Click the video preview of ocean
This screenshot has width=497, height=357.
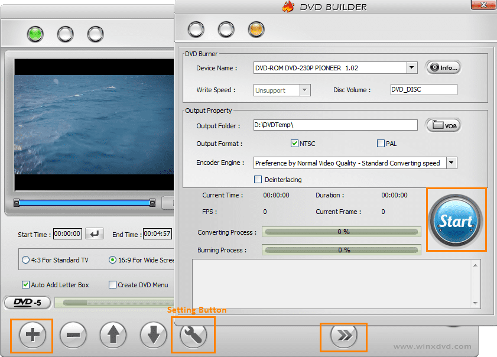94,125
